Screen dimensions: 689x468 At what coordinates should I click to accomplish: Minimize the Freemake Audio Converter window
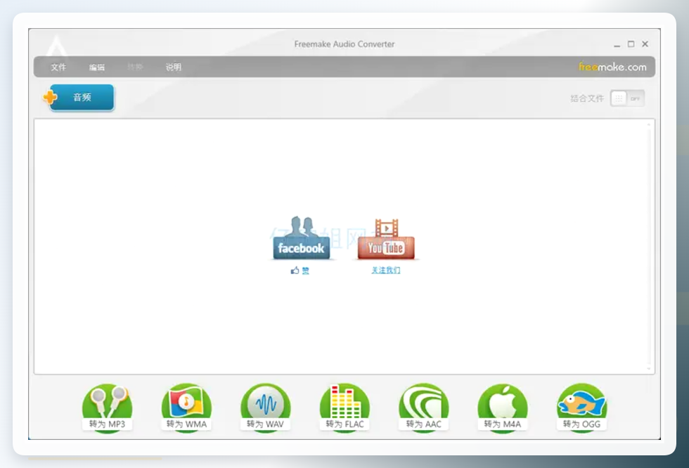(617, 44)
